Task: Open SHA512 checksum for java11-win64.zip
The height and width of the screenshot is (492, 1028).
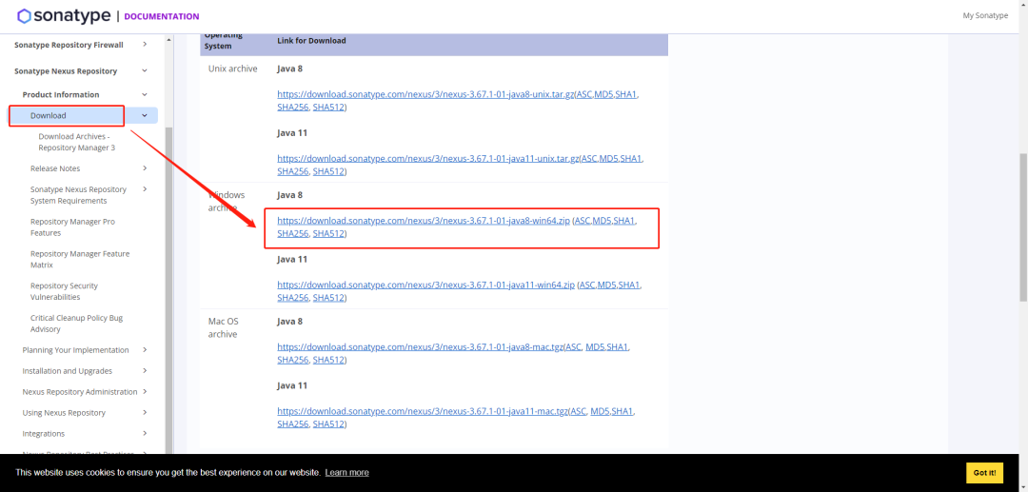Action: (x=328, y=298)
